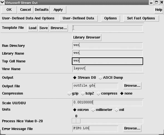The image size is (164, 135).
Task: Select bzip2 compression
Action: pos(87,93)
